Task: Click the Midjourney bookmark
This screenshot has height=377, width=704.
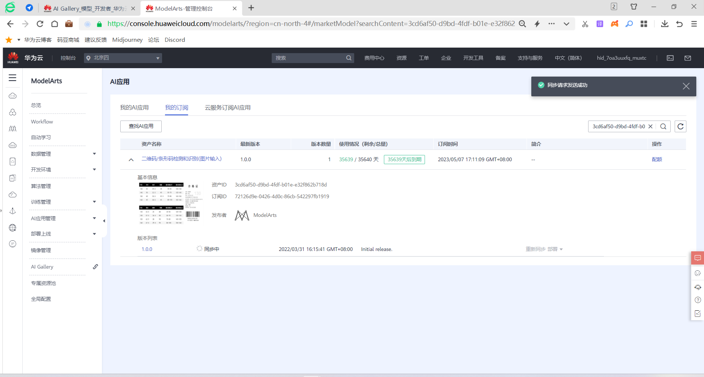Action: tap(127, 40)
